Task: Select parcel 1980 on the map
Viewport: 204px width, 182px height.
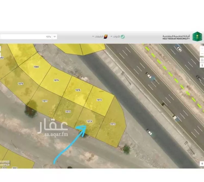Action: coord(36,67)
